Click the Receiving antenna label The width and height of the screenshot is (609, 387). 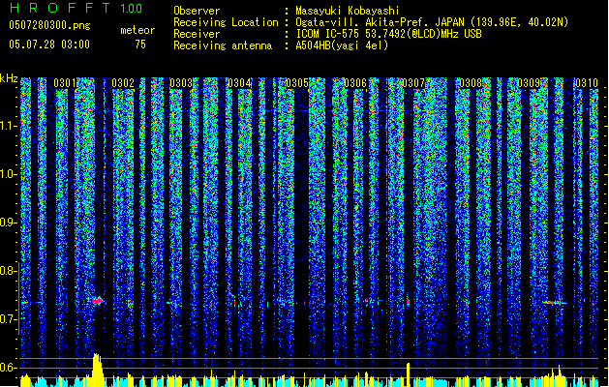click(x=223, y=45)
